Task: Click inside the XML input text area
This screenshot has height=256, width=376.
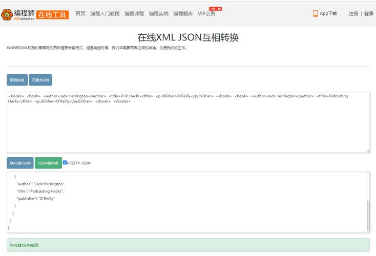Action: click(x=188, y=122)
